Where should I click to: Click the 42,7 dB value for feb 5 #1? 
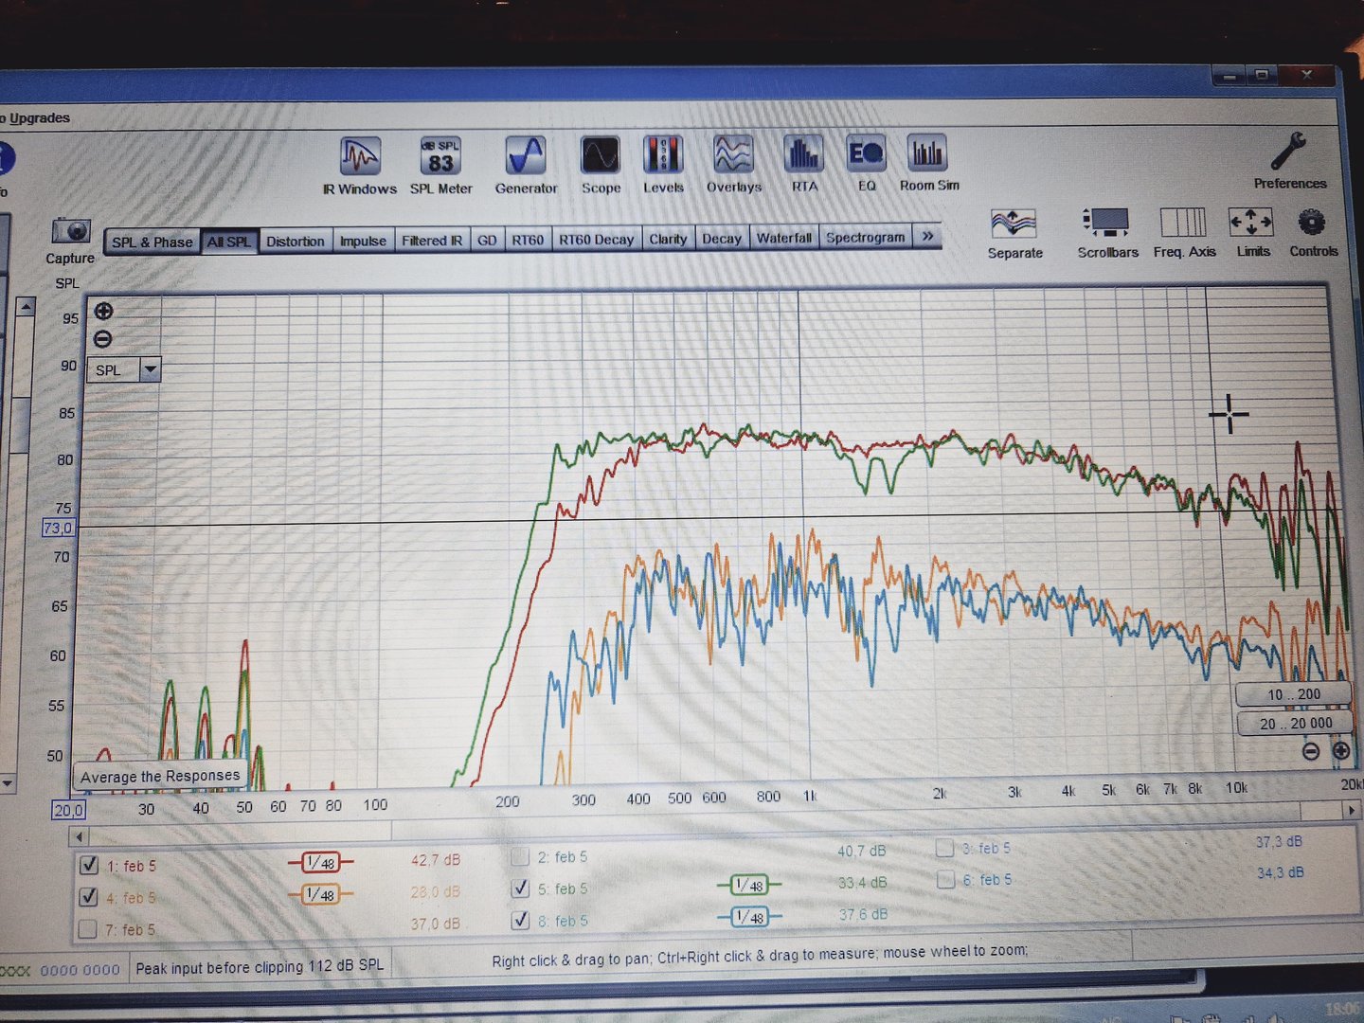click(x=436, y=860)
